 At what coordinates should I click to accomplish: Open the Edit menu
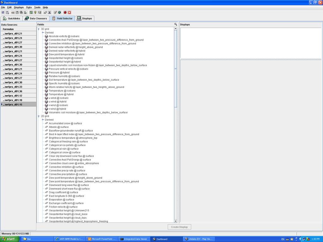pos(9,8)
